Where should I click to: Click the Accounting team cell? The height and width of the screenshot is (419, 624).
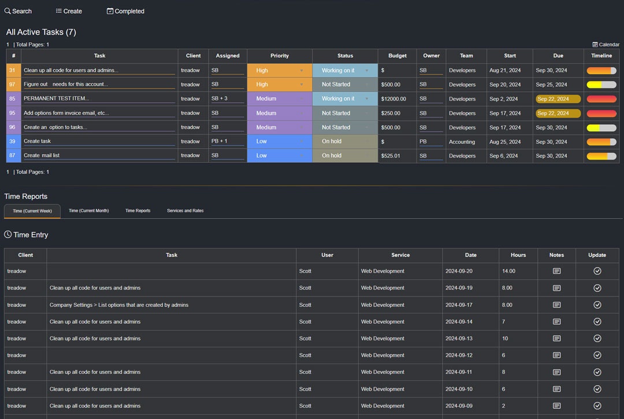pos(466,142)
